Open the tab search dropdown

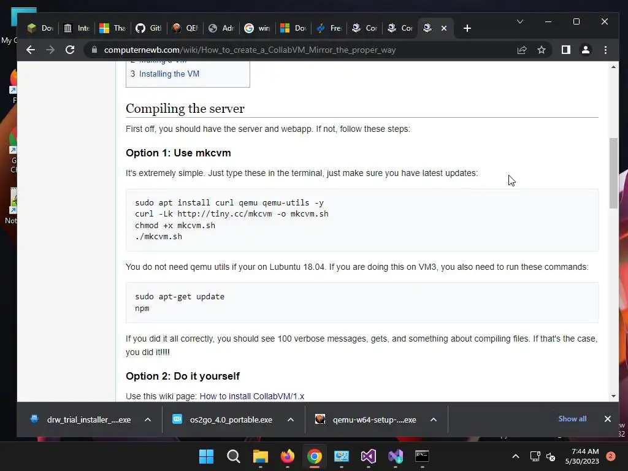(520, 21)
